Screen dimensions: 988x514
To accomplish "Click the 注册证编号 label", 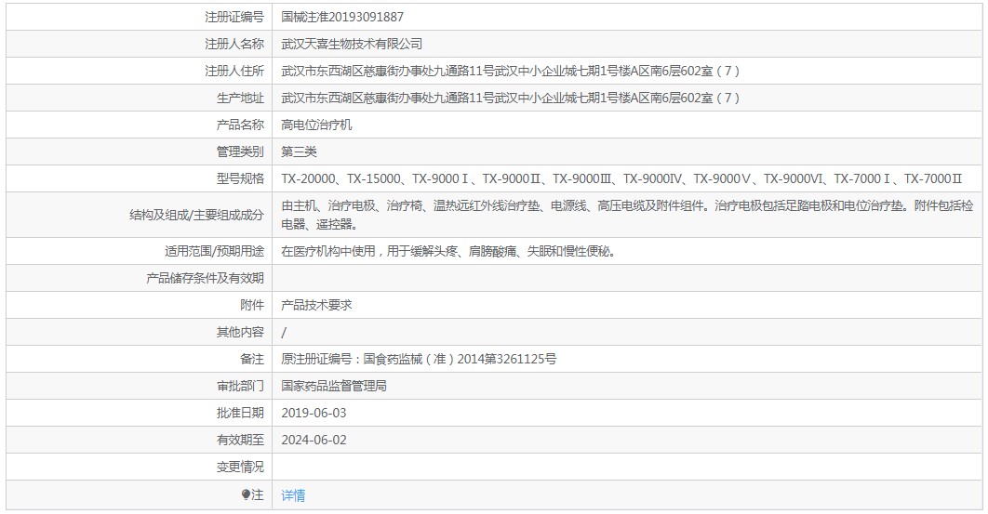I will pyautogui.click(x=234, y=17).
